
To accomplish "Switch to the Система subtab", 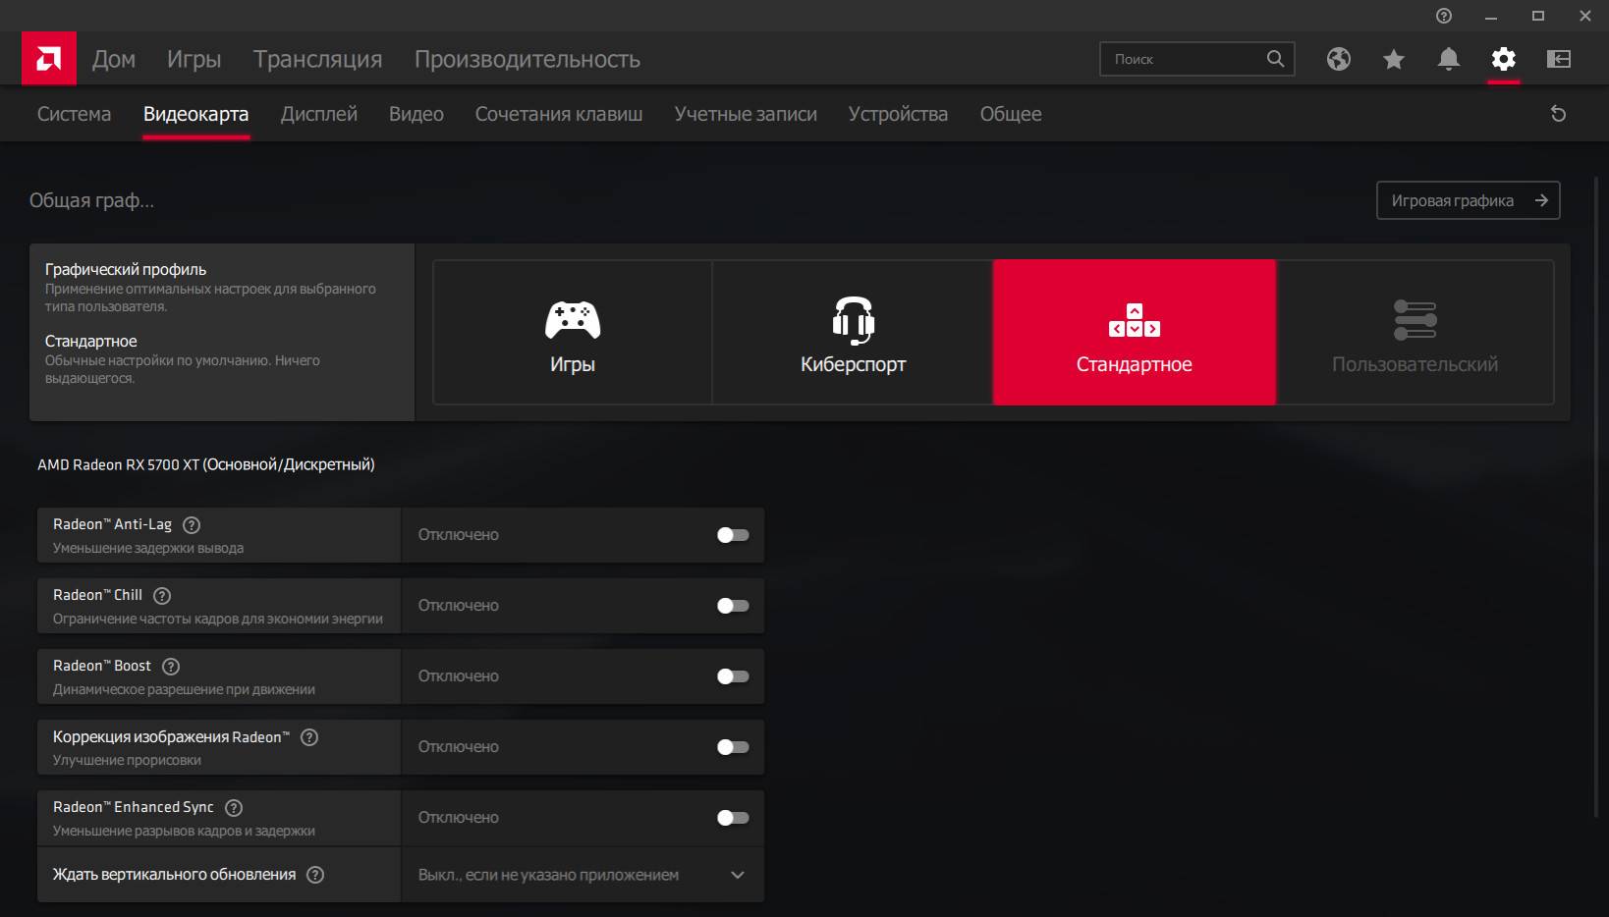I will pos(74,114).
